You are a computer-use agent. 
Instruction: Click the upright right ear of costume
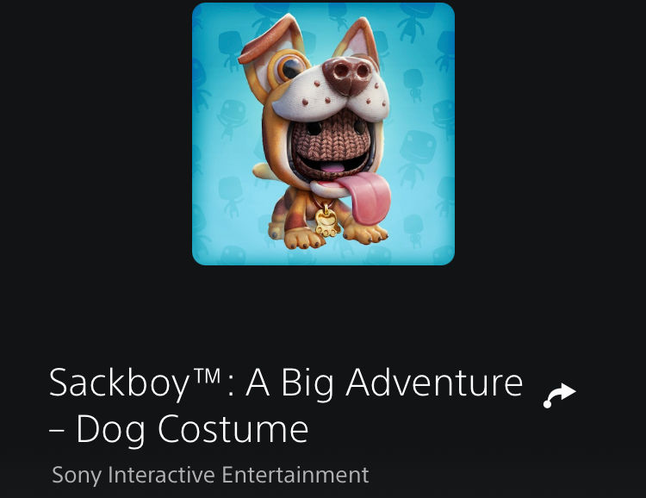[357, 39]
